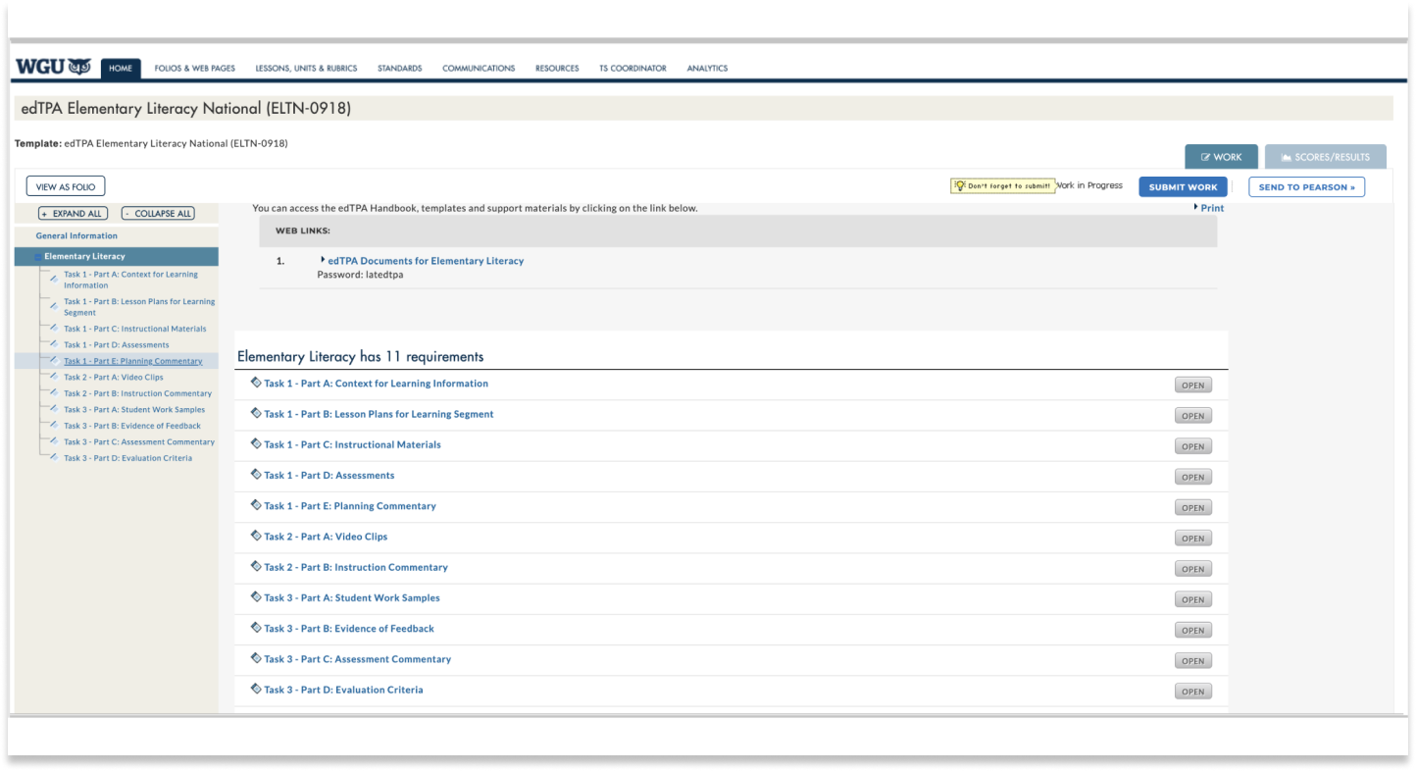Open Task 2 - Part B using OPEN button
This screenshot has height=771, width=1416.
point(1192,568)
